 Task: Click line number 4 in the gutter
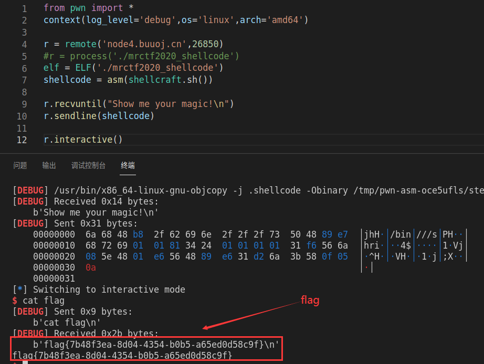pyautogui.click(x=24, y=45)
